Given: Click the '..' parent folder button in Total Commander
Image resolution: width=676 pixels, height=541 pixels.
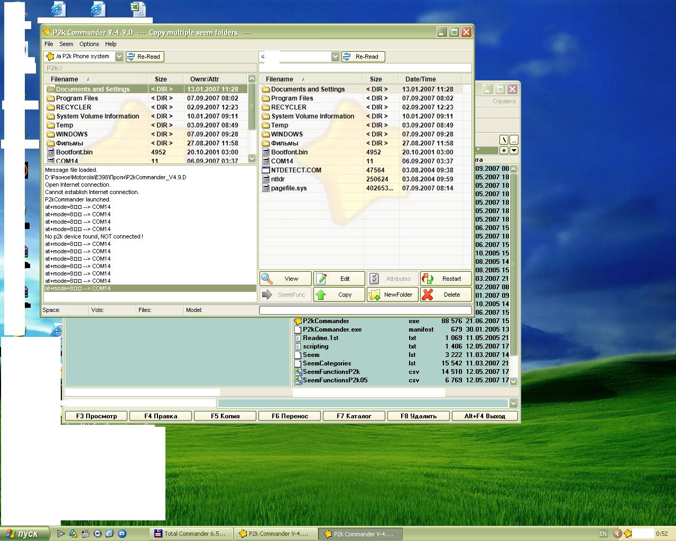Looking at the screenshot, I should tap(514, 140).
